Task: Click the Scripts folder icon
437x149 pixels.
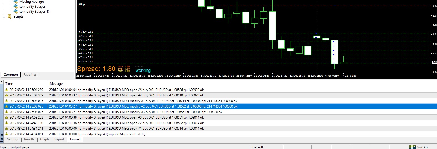Action: [x=9, y=17]
